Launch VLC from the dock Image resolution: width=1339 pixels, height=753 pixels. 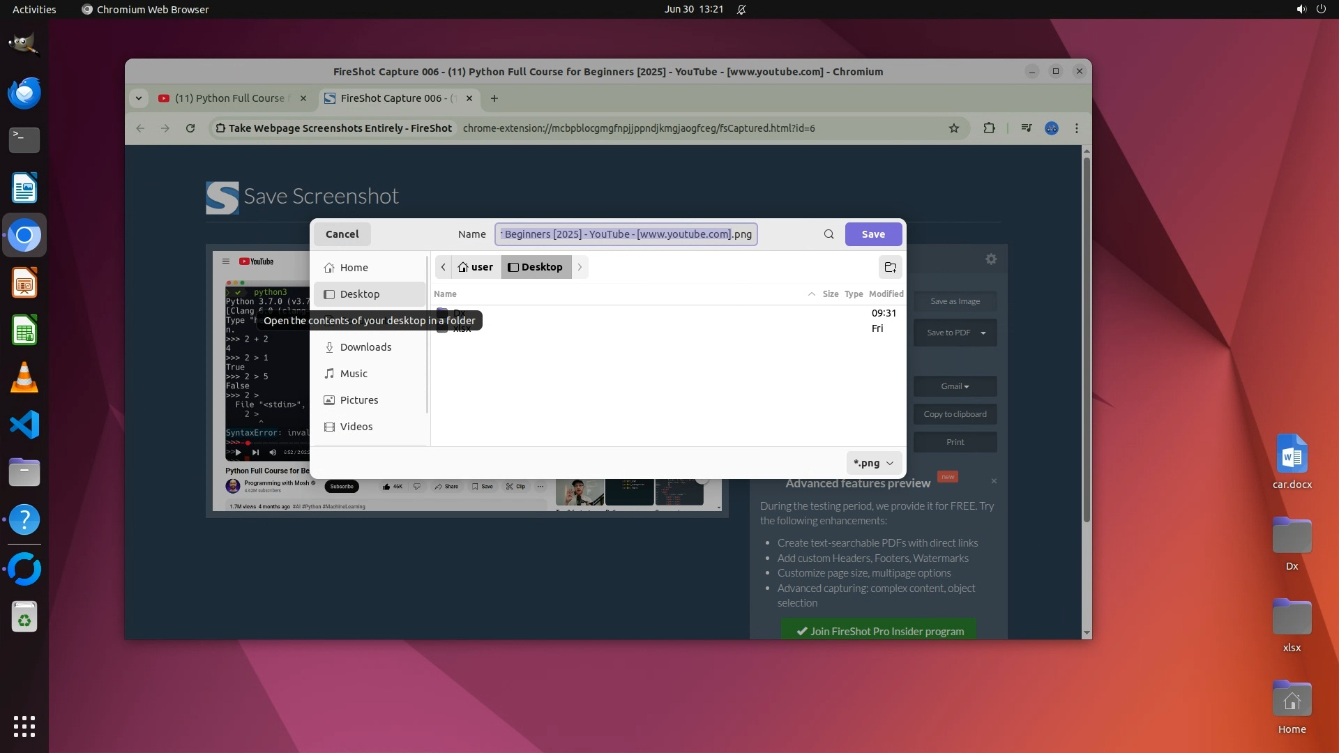(24, 378)
